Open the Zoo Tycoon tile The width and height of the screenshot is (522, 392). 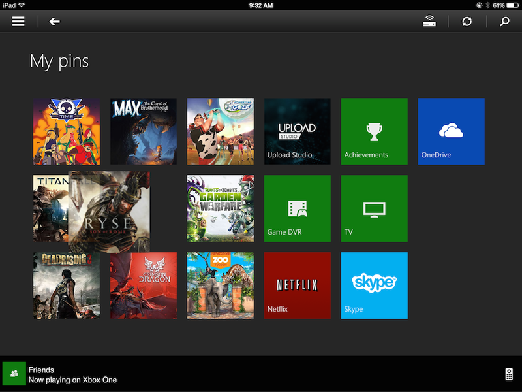point(221,286)
